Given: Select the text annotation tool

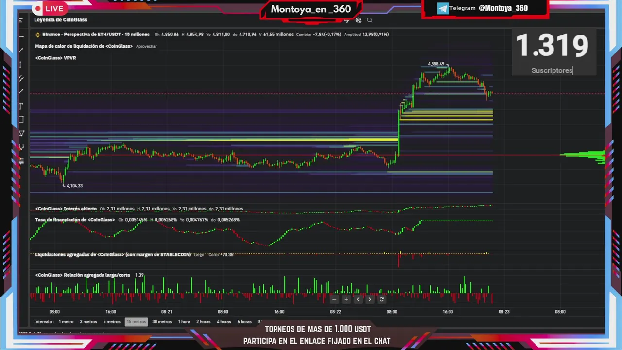Looking at the screenshot, I should 21,106.
